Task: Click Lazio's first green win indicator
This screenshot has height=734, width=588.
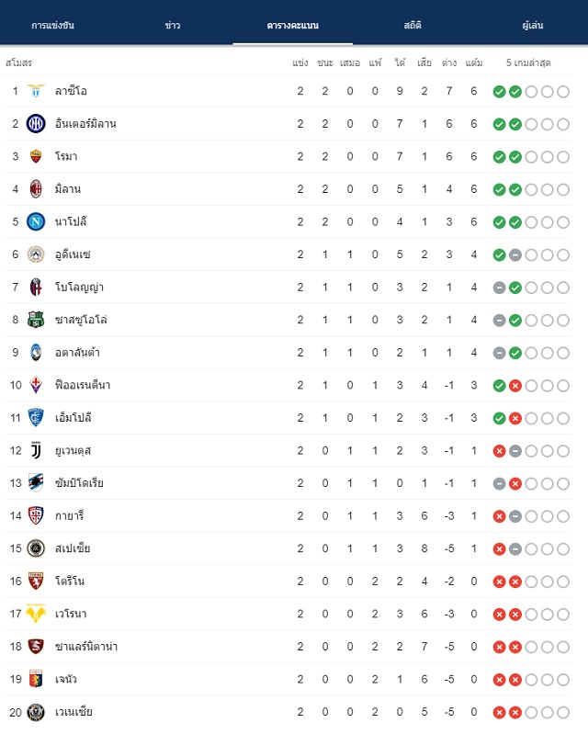Action: tap(499, 92)
